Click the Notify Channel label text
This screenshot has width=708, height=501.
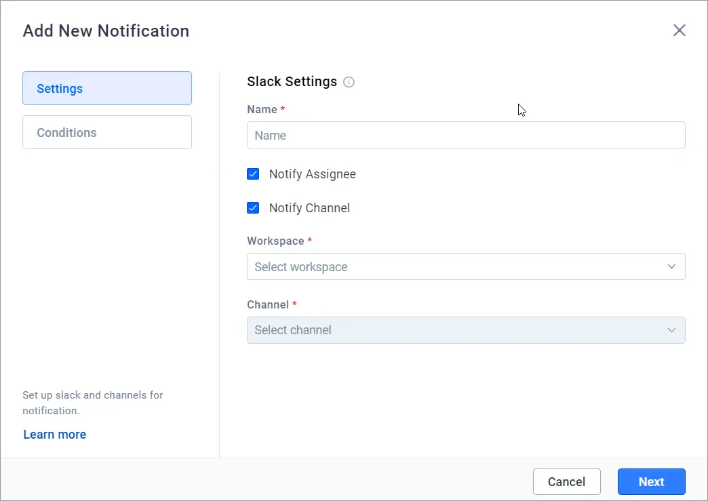click(309, 208)
